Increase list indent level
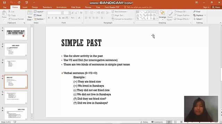Screen dimensions: 222x124 pyautogui.click(x=102, y=13)
